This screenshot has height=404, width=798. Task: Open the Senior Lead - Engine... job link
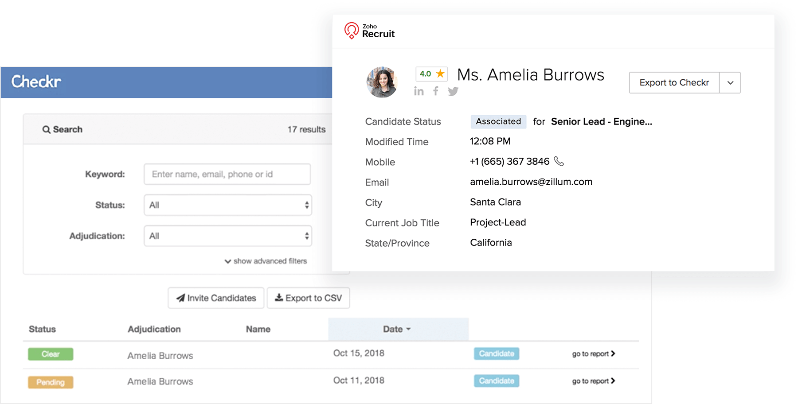602,121
